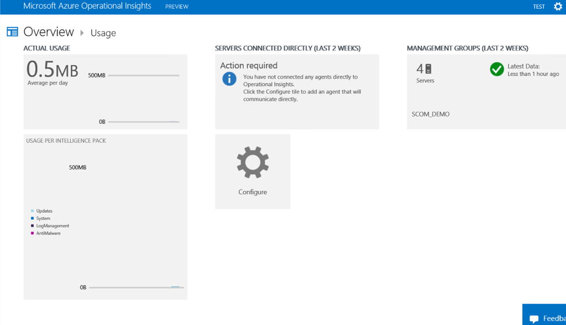The width and height of the screenshot is (566, 325).
Task: Open the 0.5MB average per day tile
Action: 105,92
